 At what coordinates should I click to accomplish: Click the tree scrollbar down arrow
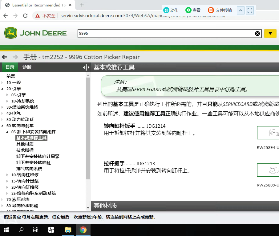pyautogui.click(x=88, y=208)
